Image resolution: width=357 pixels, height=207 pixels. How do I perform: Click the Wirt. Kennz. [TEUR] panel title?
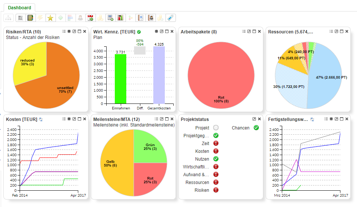[114, 32]
